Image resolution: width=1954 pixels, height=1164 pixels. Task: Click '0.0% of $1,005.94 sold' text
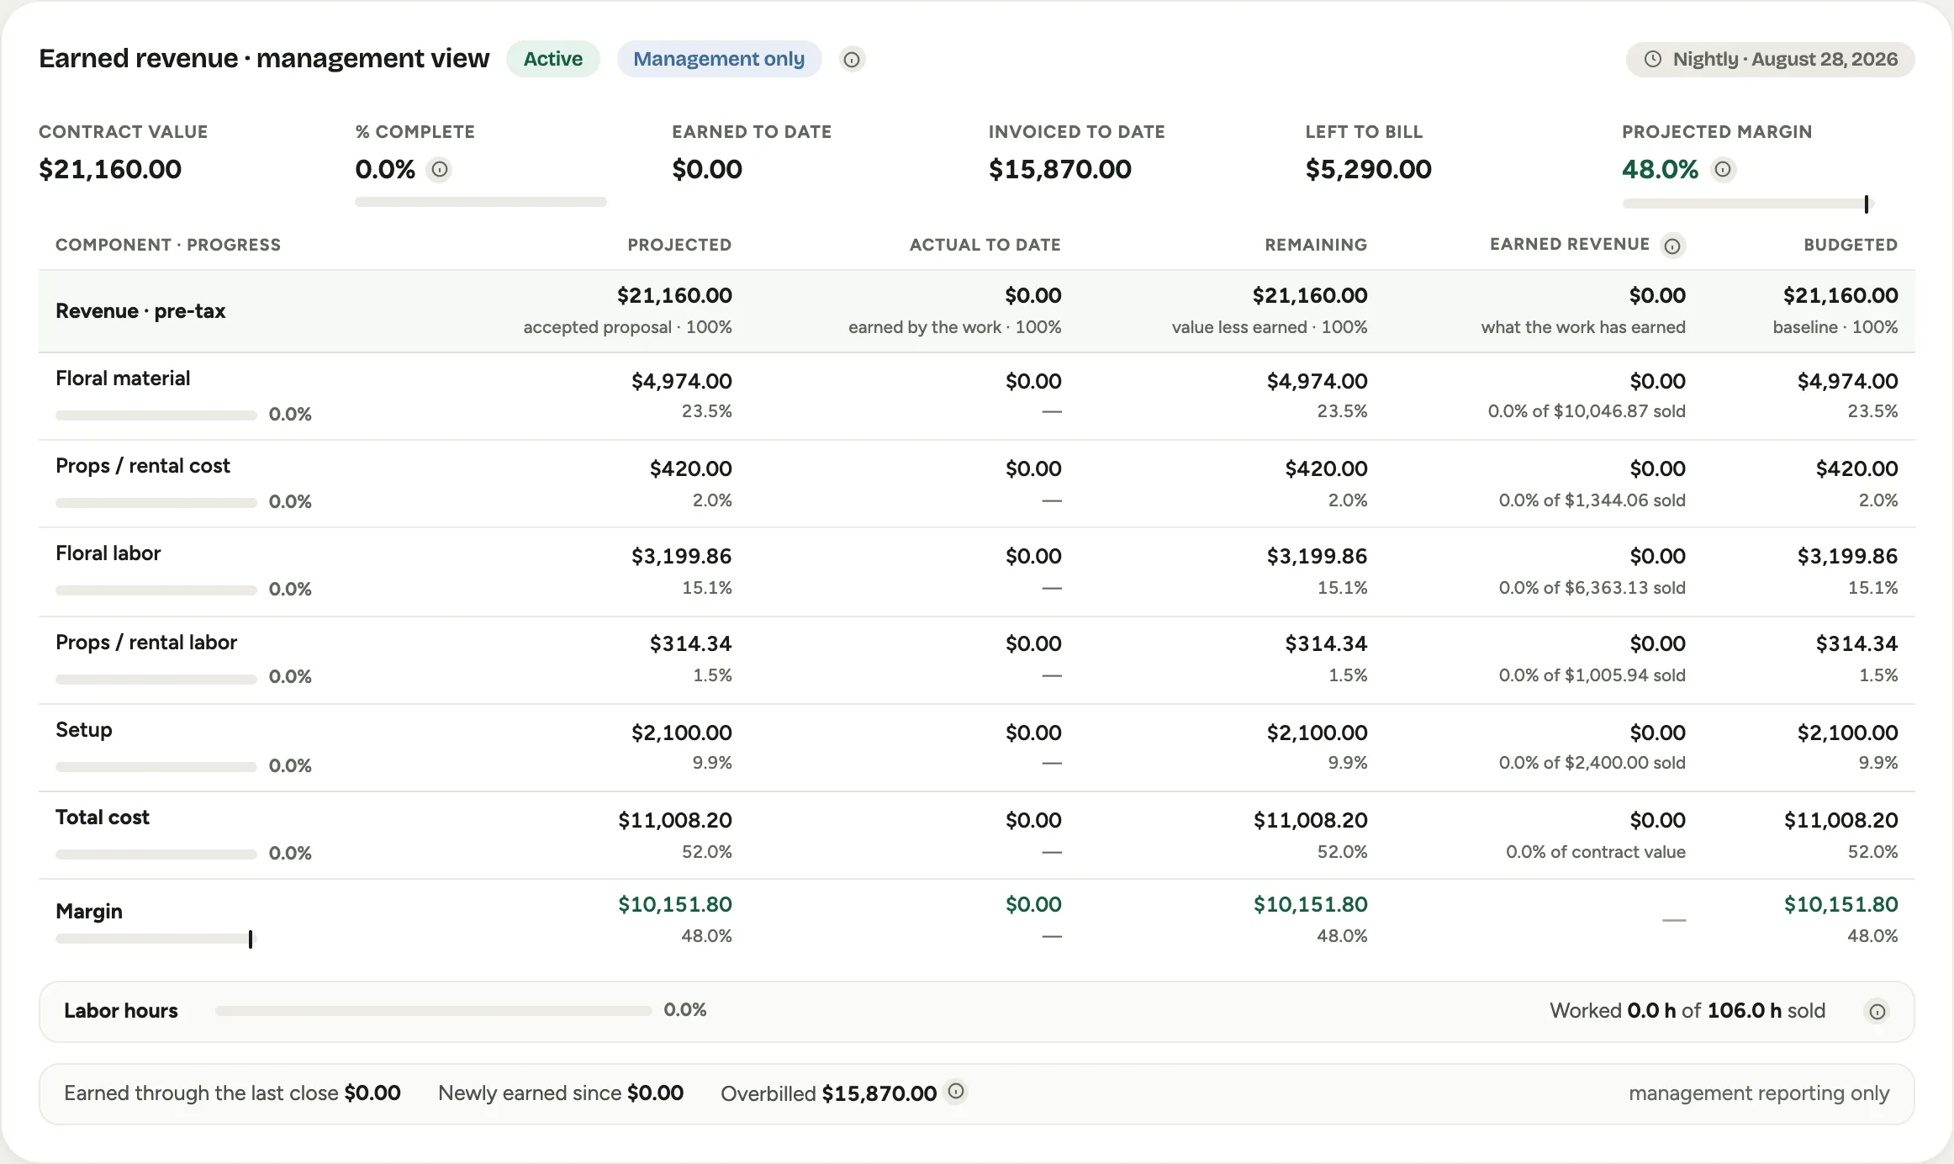(1592, 675)
